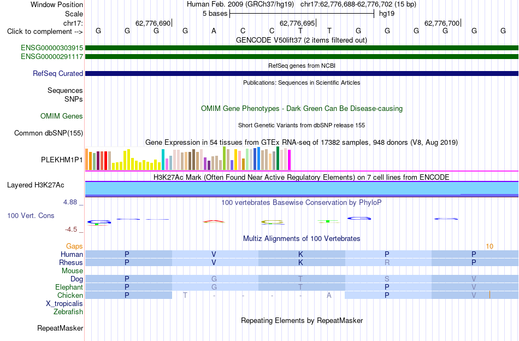The height and width of the screenshot is (341, 519).
Task: Click the chr17: ruler label
Action: [73, 23]
